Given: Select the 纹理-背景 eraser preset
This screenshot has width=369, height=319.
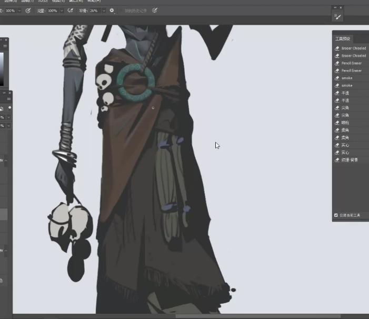Looking at the screenshot, I should coord(351,160).
